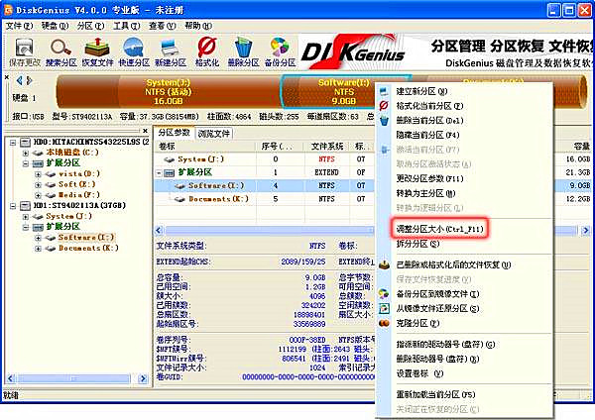595x420 pixels.
Task: Expand the 本地磁盘(C:) tree node
Action: tap(26, 154)
